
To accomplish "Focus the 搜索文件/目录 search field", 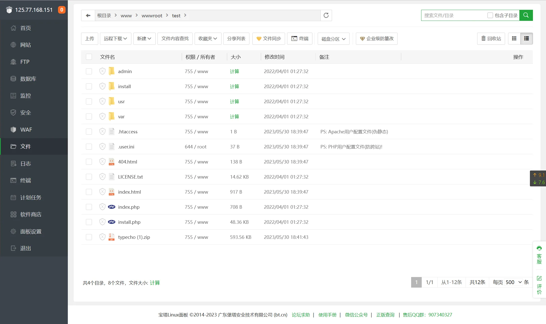I will 454,15.
